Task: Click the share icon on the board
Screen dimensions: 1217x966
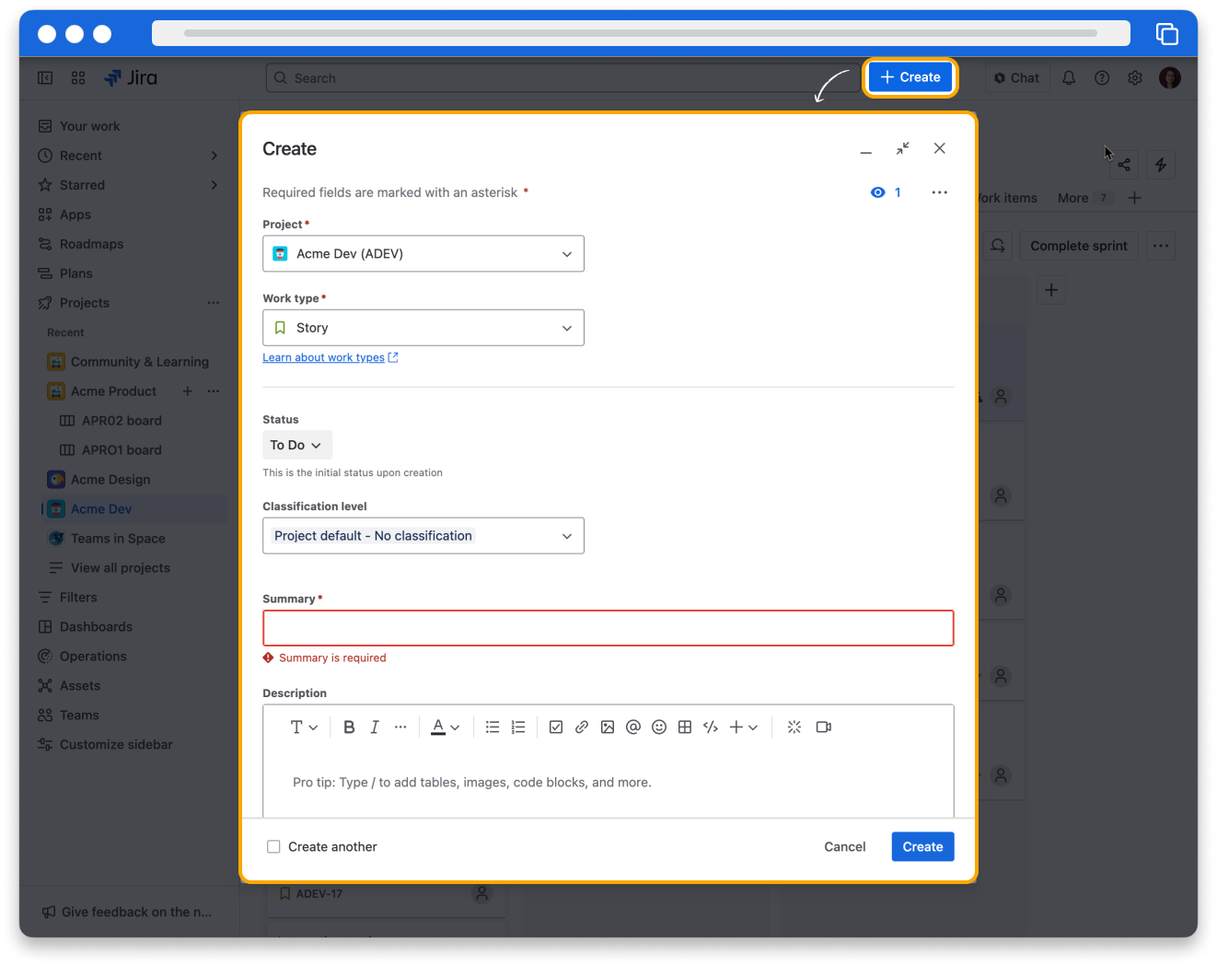Action: click(x=1124, y=165)
